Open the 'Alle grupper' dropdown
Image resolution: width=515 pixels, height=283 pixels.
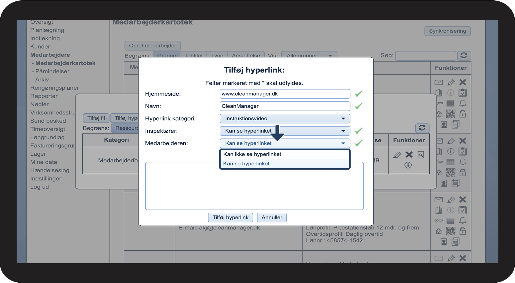coord(309,55)
